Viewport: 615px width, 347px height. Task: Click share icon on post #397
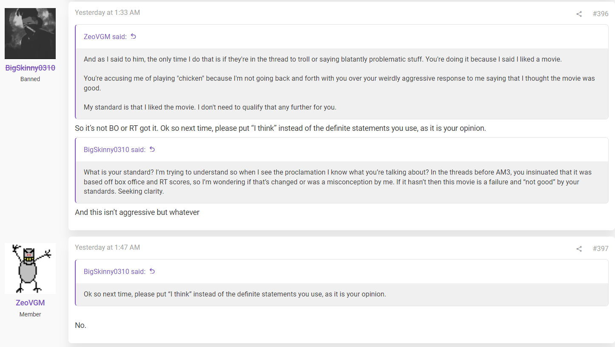coord(579,249)
